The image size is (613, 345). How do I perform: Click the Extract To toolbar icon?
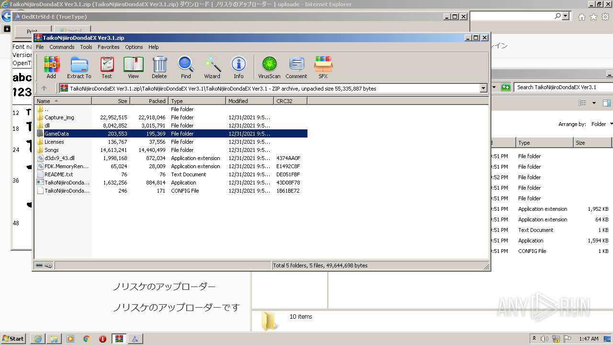tap(79, 67)
